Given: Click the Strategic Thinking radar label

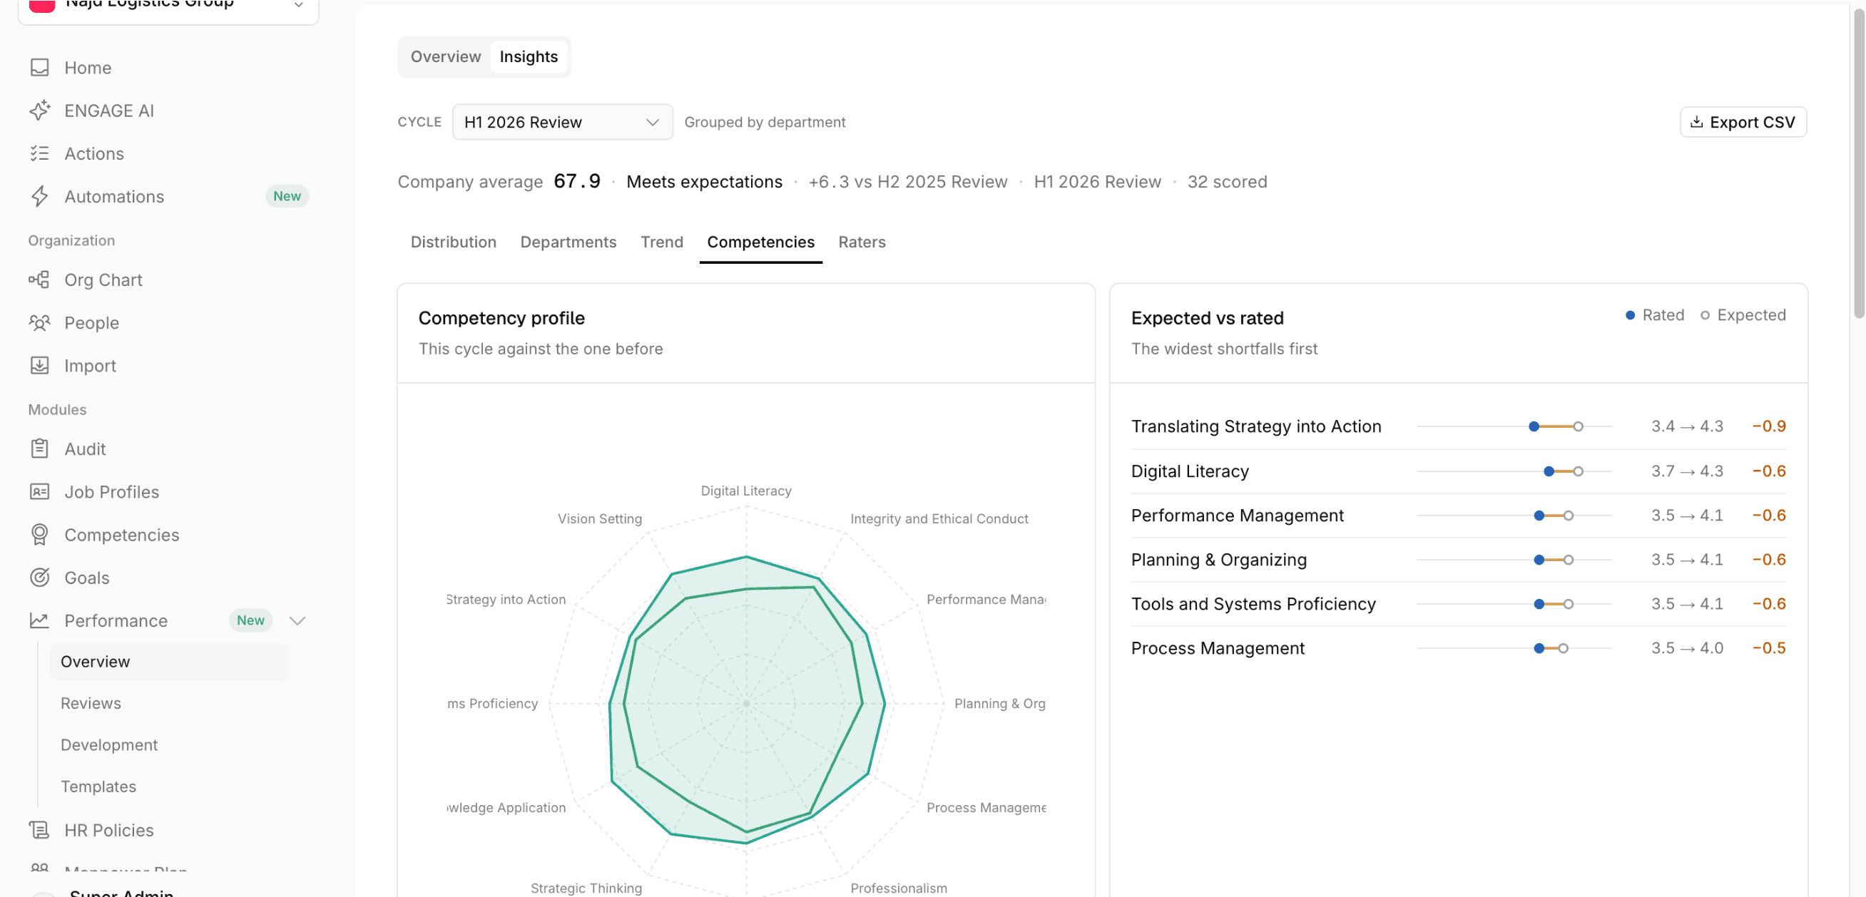Looking at the screenshot, I should click(x=586, y=888).
